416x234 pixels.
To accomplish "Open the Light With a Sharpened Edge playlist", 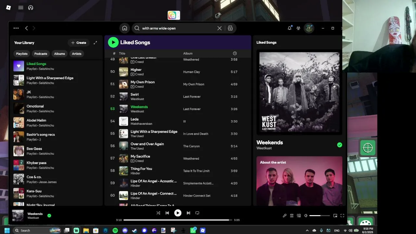I will 56,80.
